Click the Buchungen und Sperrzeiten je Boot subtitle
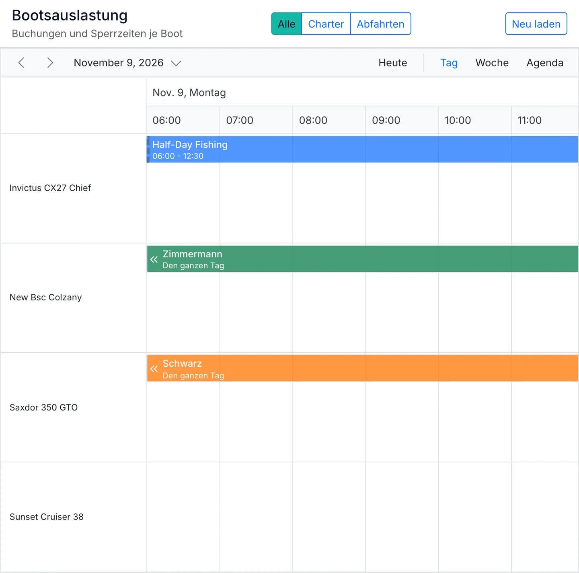579x573 pixels. [97, 34]
